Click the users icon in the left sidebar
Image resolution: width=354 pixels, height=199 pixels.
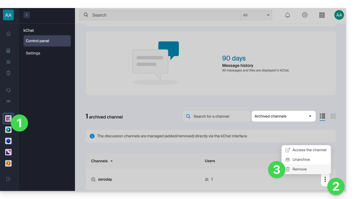pos(8,62)
